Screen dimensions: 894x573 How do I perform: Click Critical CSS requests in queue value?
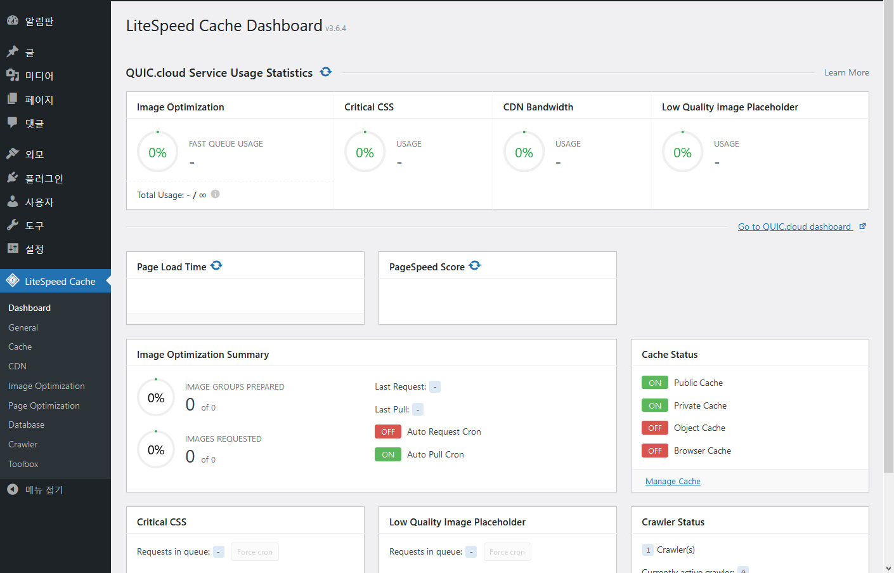[x=219, y=551]
